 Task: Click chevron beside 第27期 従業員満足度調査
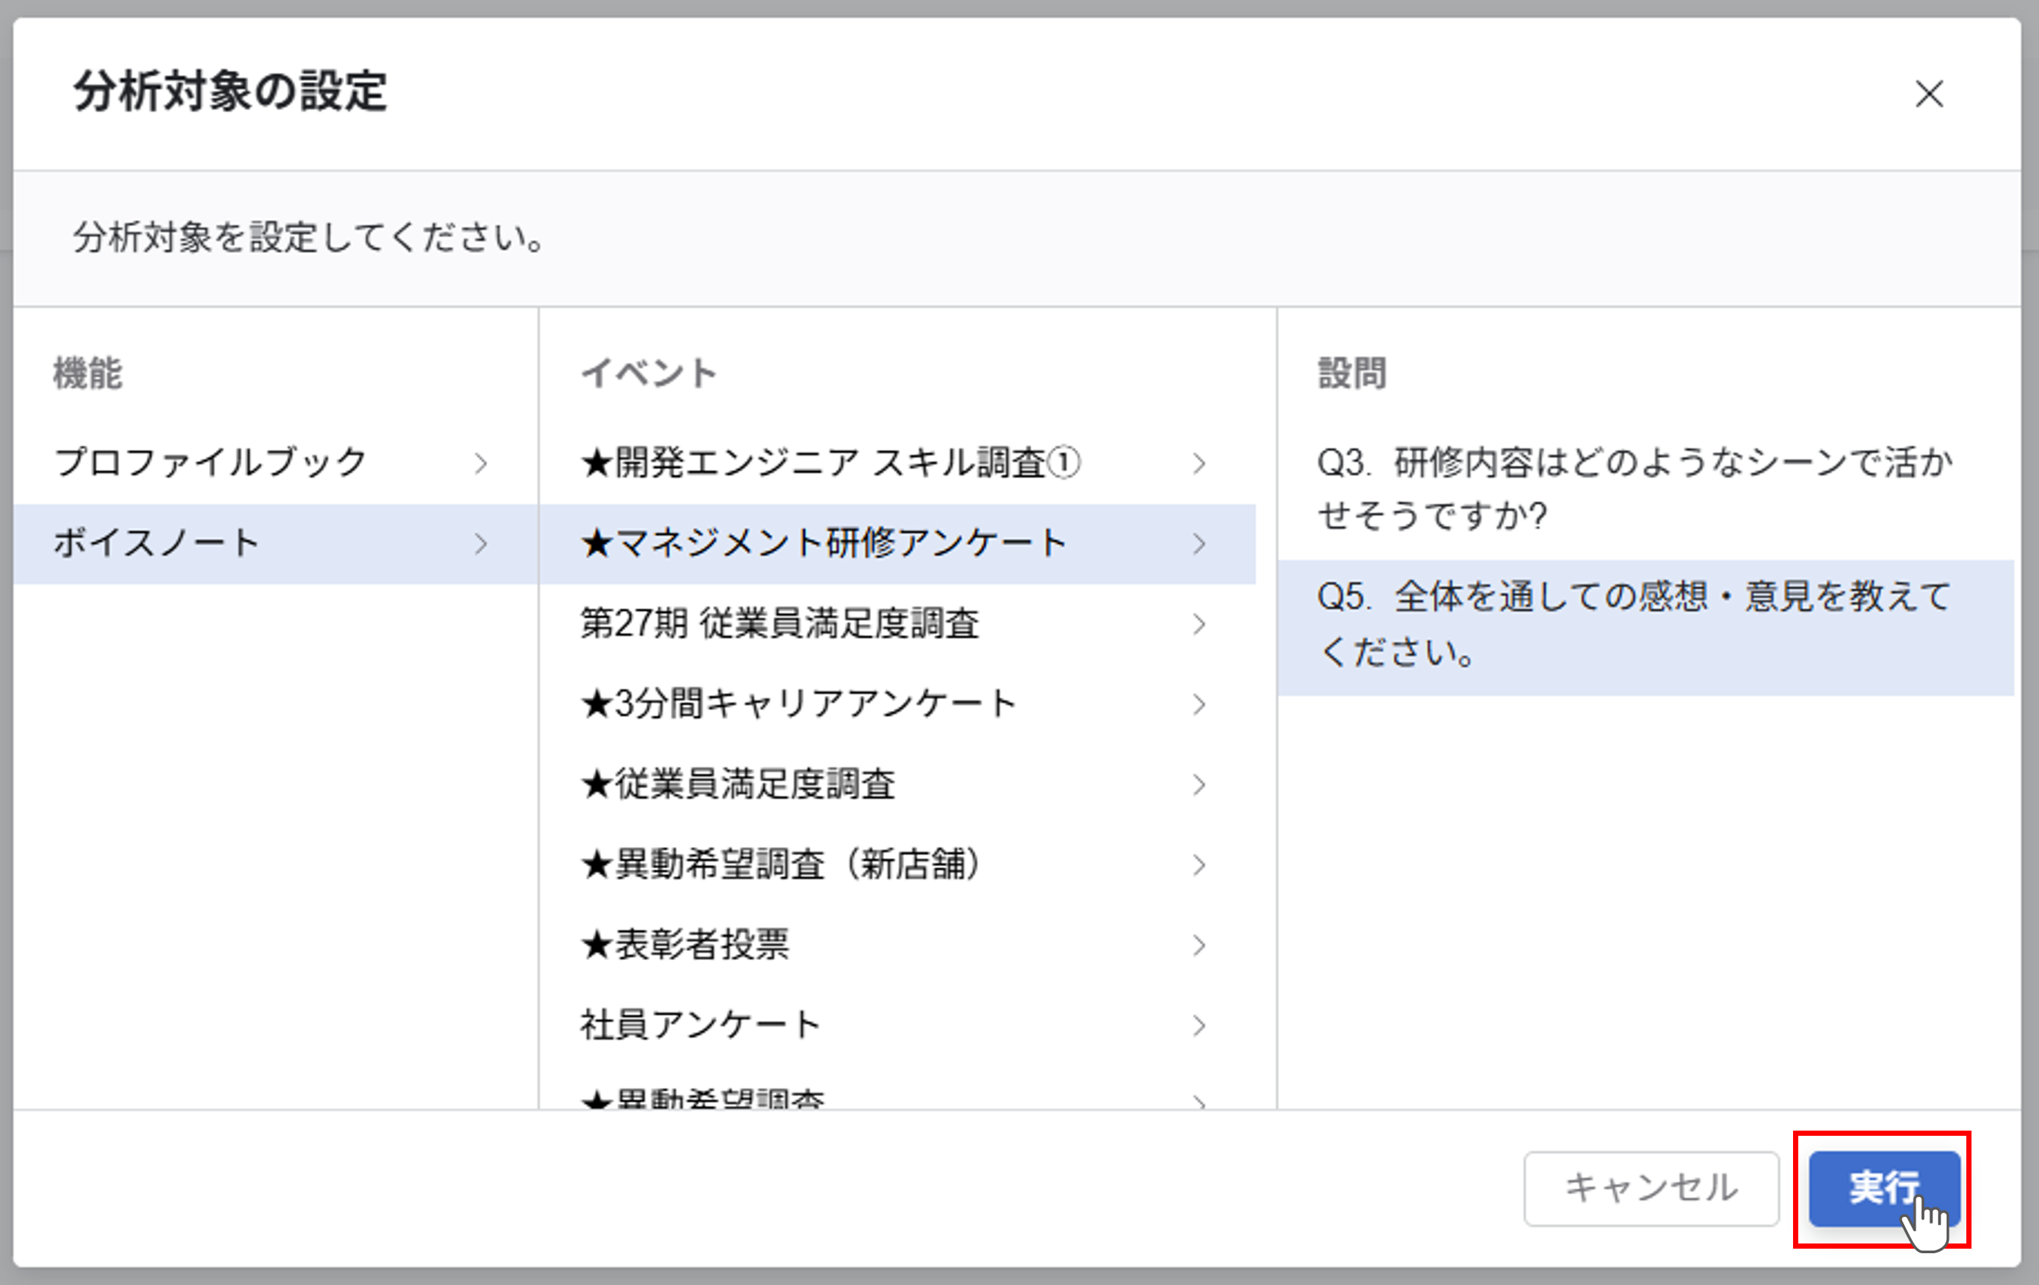[1198, 624]
